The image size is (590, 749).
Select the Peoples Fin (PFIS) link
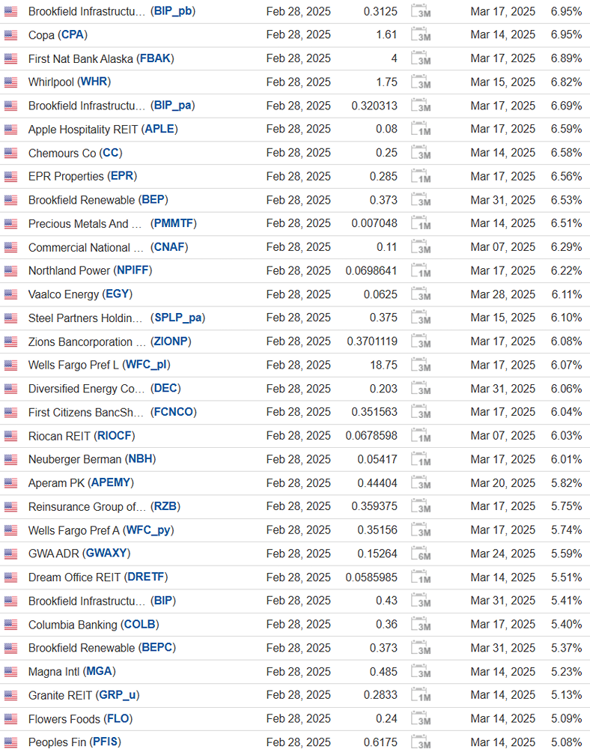(75, 742)
